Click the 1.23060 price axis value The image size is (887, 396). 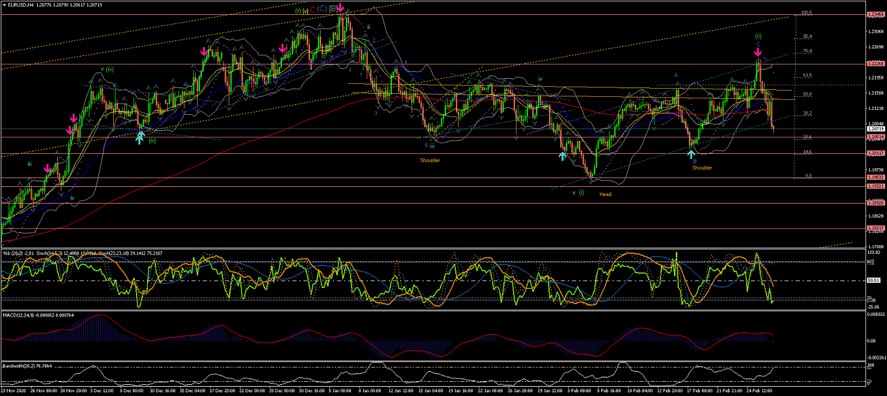click(x=875, y=31)
